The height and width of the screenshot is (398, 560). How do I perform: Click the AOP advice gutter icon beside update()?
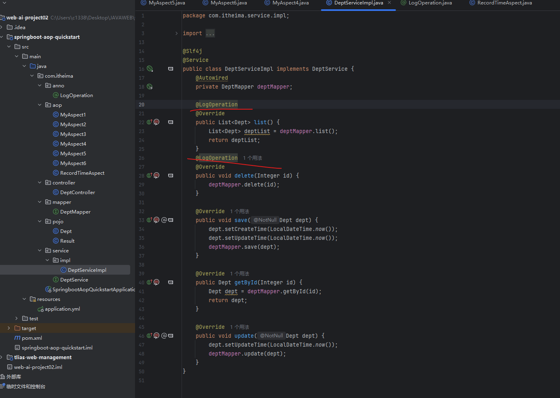[x=156, y=336]
